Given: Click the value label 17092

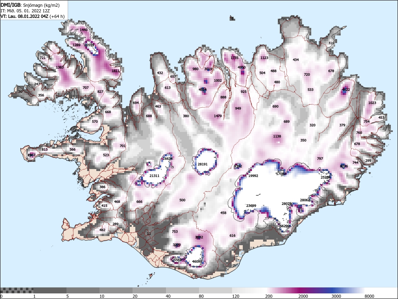Looking at the screenshot, I should tap(281, 174).
